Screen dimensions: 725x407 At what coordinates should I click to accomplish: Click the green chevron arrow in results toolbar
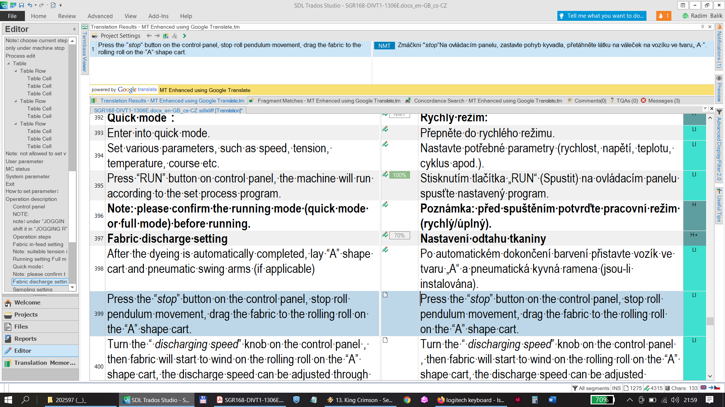(x=185, y=36)
